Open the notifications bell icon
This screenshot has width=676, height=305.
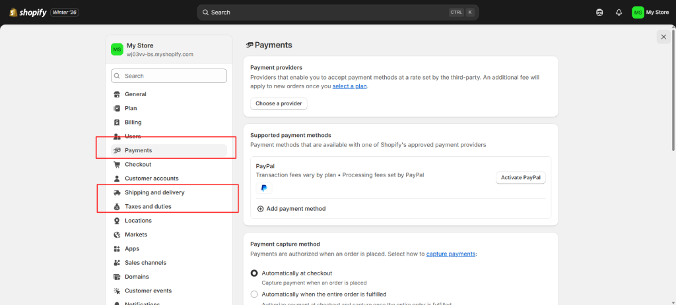tap(619, 13)
